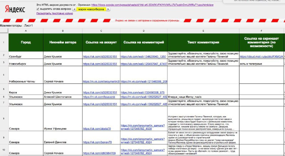Select column E header
This screenshot has width=285, height=156.
[203, 31]
